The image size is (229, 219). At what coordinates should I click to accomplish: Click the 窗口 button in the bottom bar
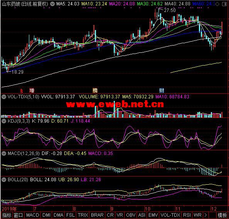click(18, 215)
